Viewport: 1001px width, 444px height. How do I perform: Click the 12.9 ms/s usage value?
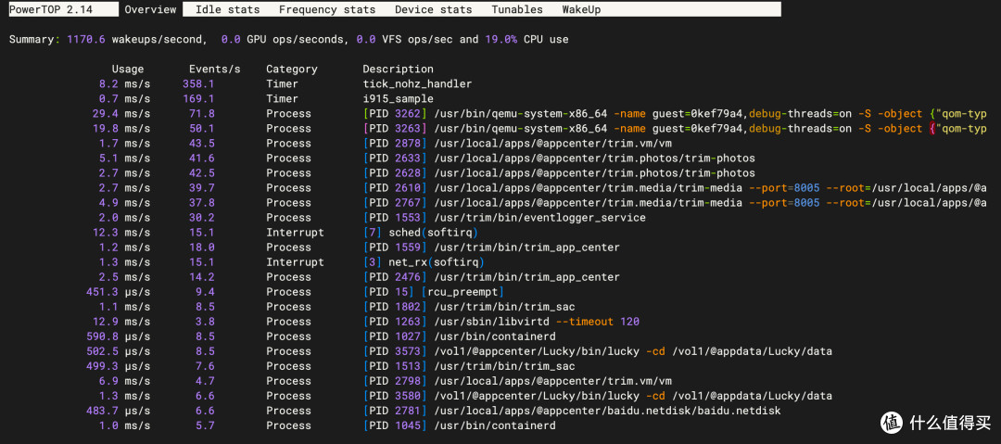pyautogui.click(x=121, y=322)
